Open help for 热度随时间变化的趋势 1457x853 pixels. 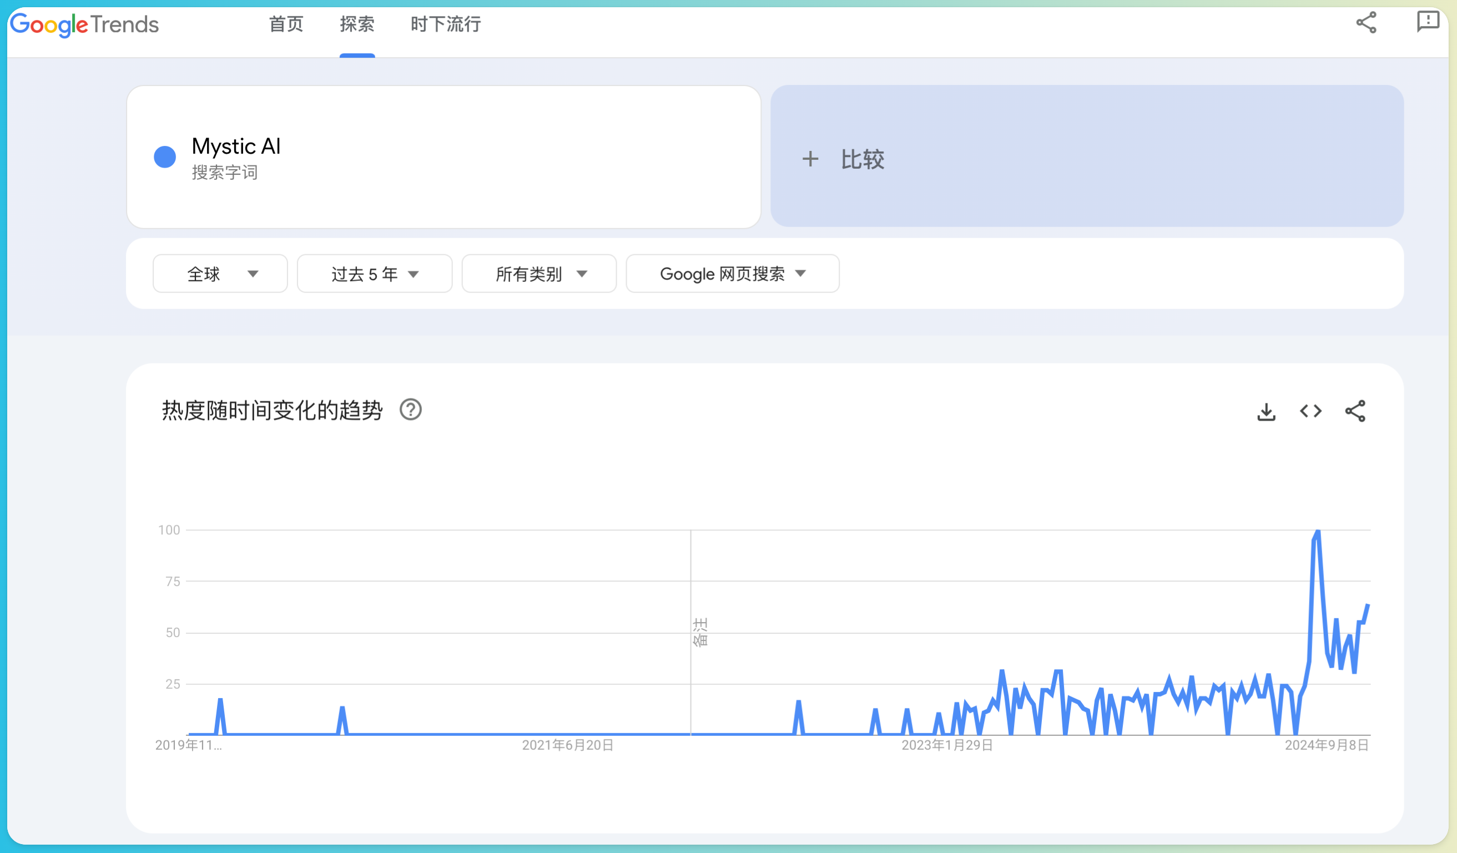click(x=411, y=410)
